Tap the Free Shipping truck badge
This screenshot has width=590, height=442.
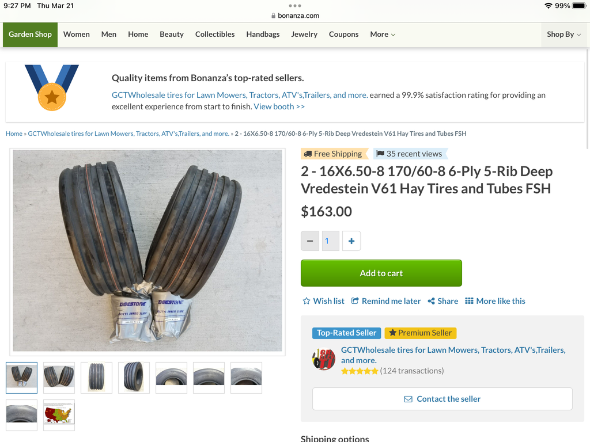pyautogui.click(x=334, y=154)
